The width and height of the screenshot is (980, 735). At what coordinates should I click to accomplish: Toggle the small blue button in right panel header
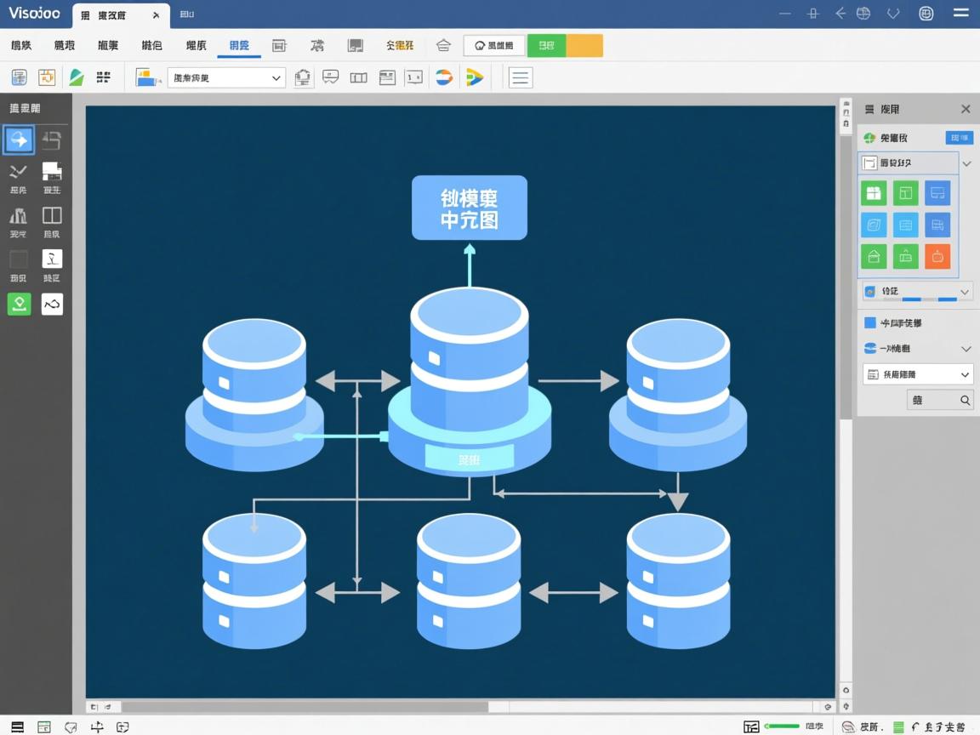[959, 138]
